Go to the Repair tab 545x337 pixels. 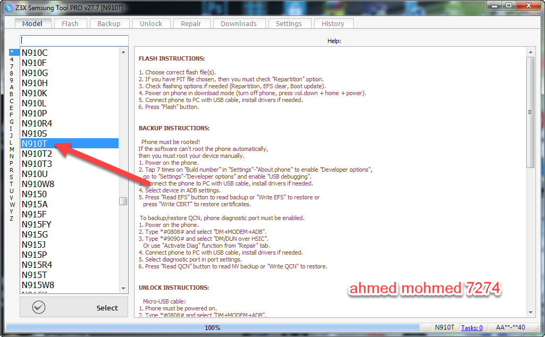[191, 23]
